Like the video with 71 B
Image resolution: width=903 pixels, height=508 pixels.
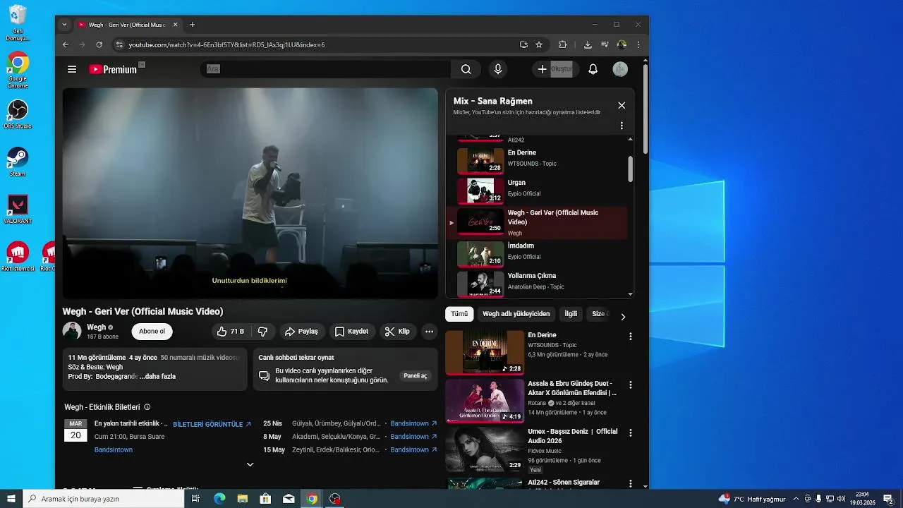[231, 332]
